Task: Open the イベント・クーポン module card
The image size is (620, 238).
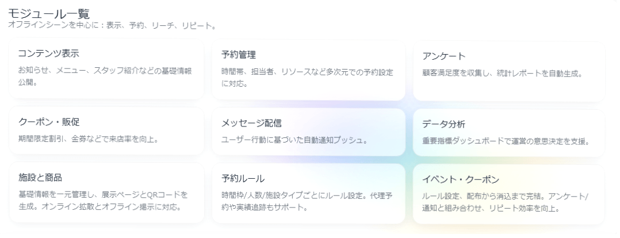Action: [x=508, y=194]
